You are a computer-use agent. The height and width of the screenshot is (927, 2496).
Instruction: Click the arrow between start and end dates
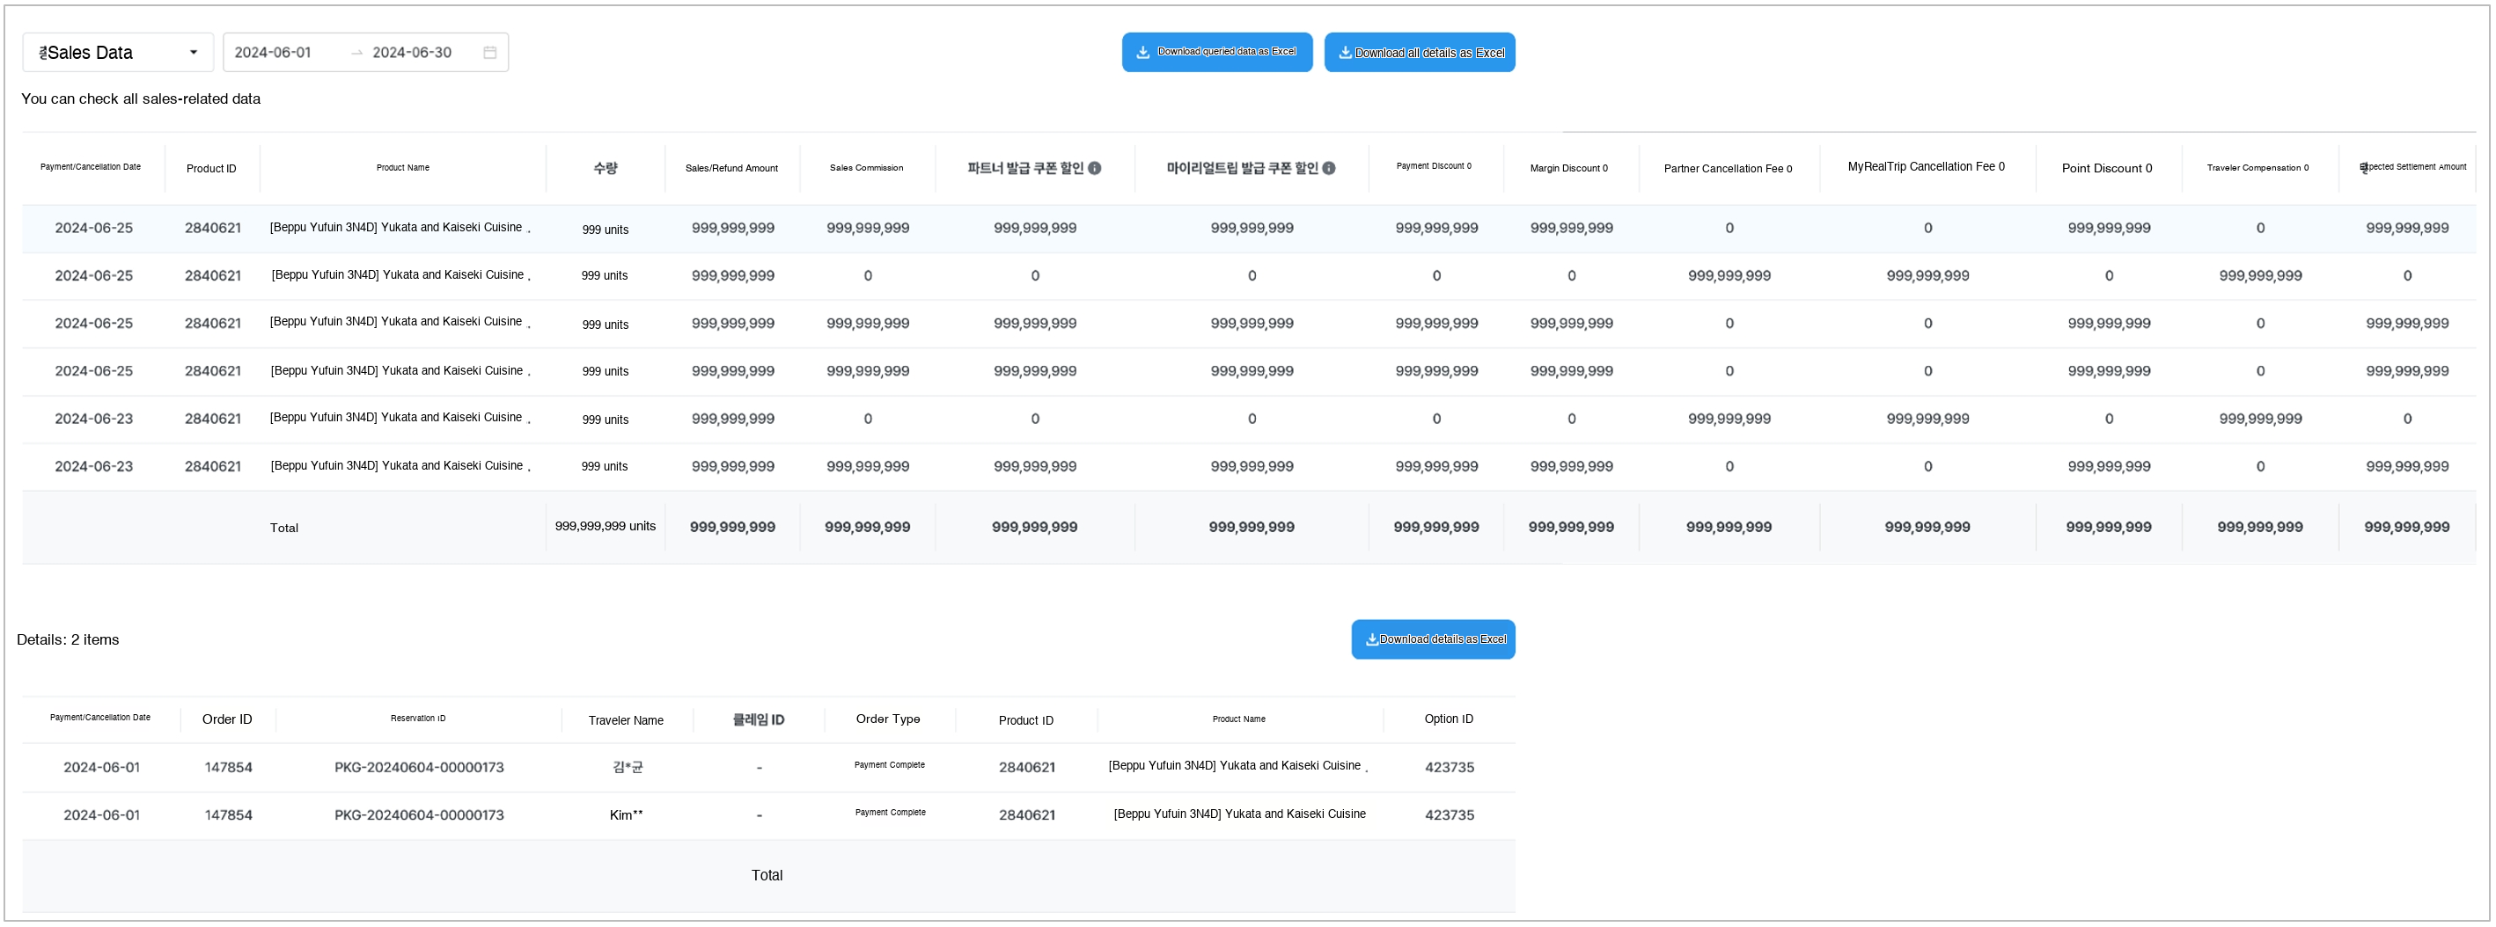[356, 52]
